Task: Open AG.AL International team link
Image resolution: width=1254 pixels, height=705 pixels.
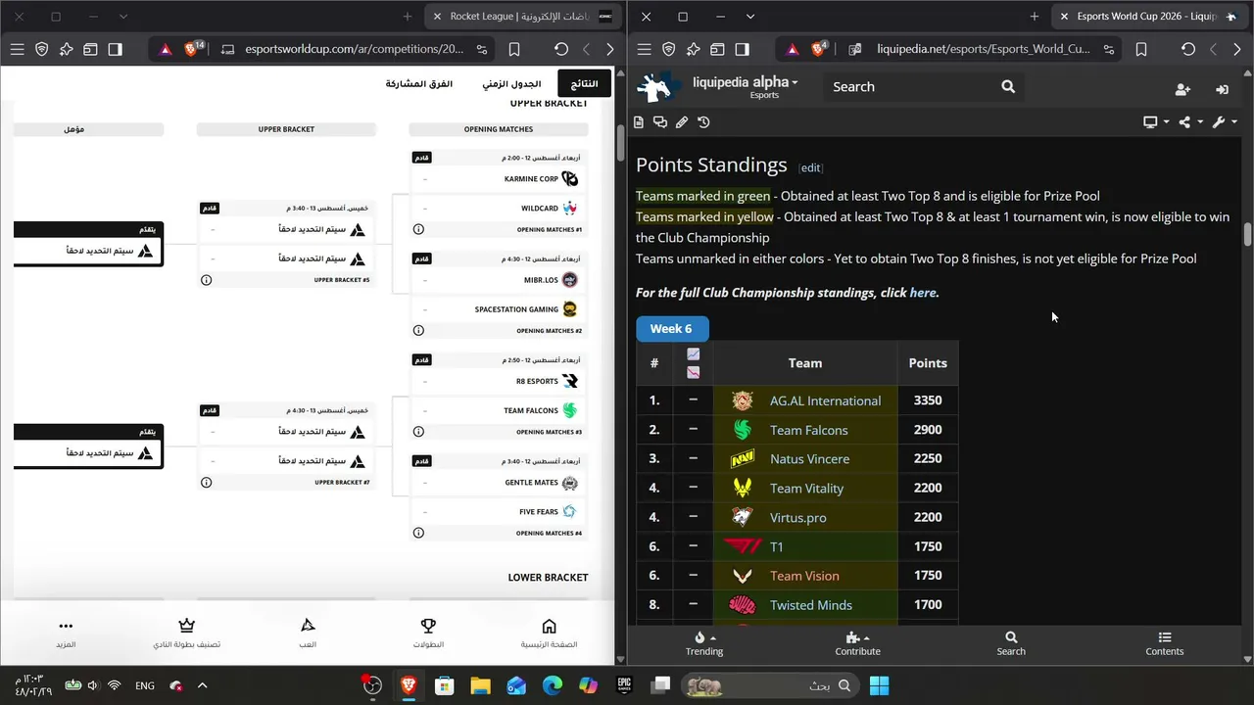Action: (825, 400)
